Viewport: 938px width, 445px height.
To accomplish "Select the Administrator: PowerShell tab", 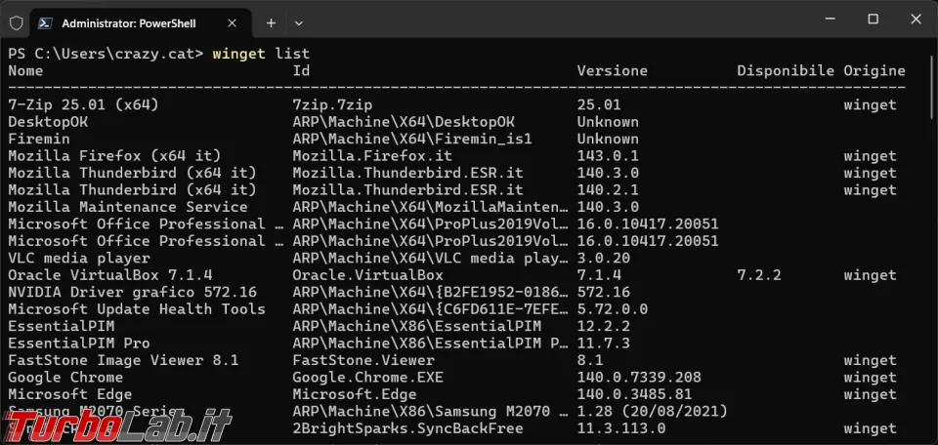I will pyautogui.click(x=137, y=21).
